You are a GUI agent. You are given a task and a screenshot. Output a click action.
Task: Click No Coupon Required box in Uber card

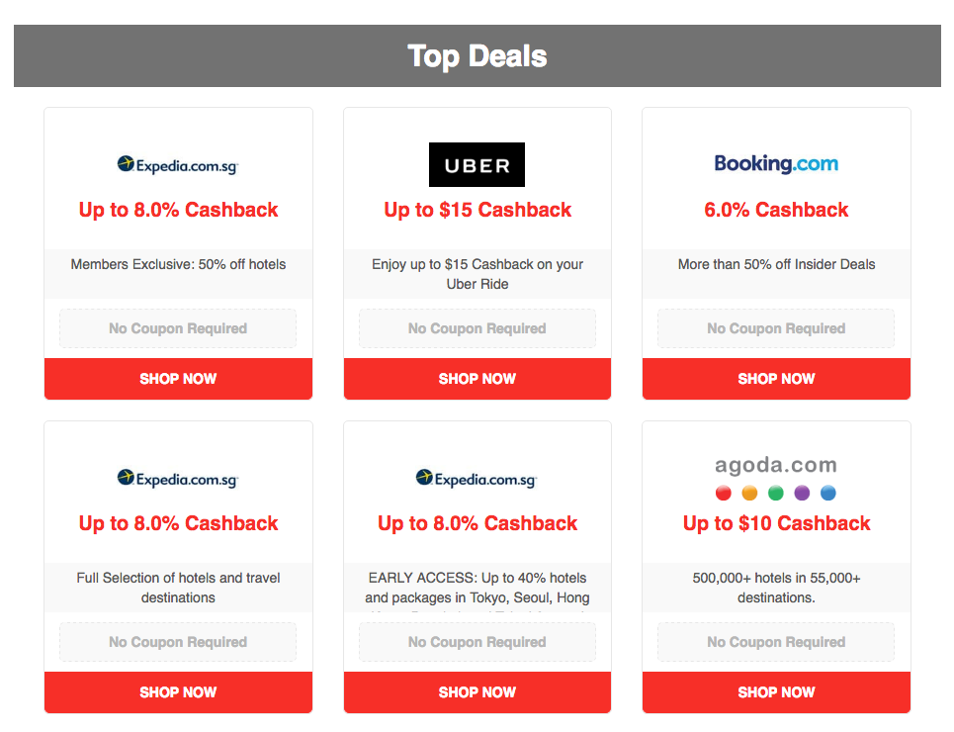[x=477, y=328]
